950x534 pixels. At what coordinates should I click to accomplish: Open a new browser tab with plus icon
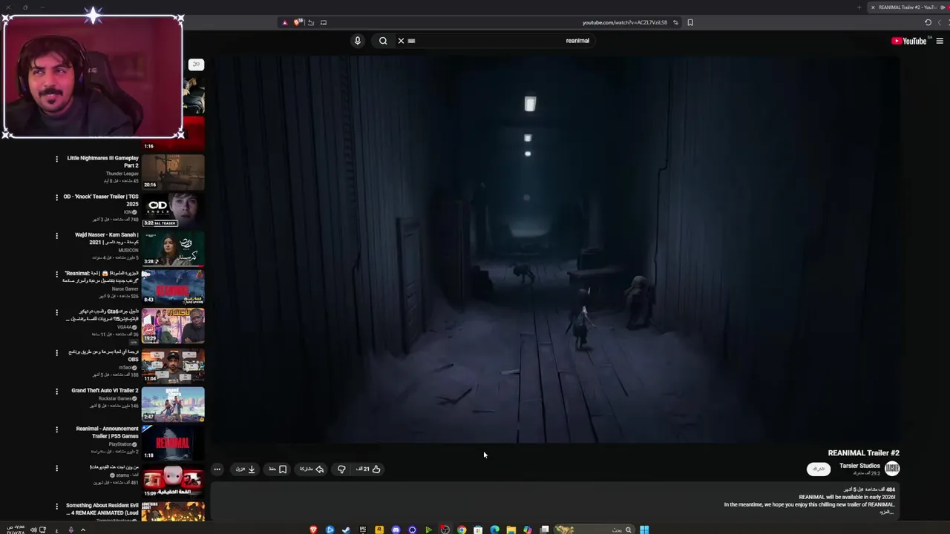coord(859,7)
